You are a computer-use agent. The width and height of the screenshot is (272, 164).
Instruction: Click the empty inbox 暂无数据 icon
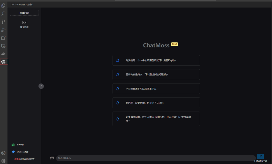click(24, 23)
